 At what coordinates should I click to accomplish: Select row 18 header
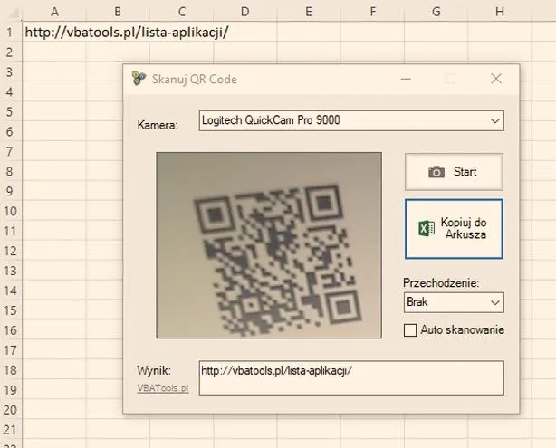pyautogui.click(x=10, y=370)
